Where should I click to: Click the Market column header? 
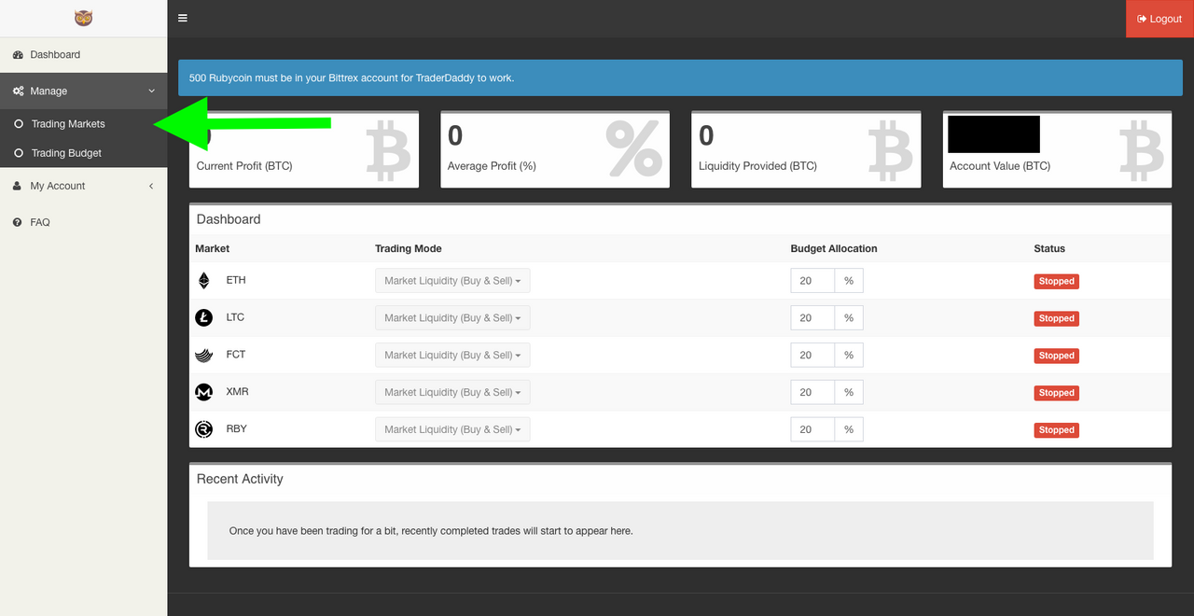pos(212,249)
